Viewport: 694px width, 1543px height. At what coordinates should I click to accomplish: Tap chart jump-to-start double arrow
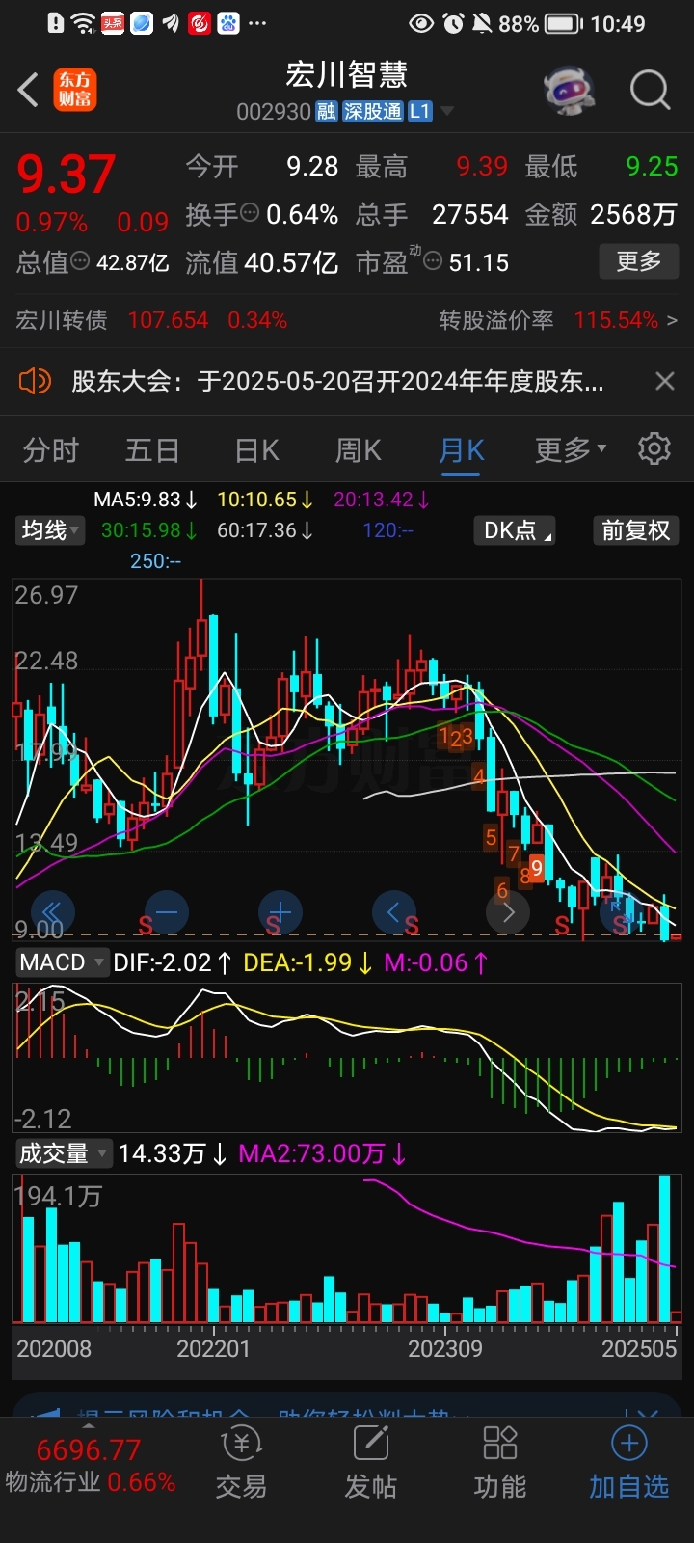point(52,911)
